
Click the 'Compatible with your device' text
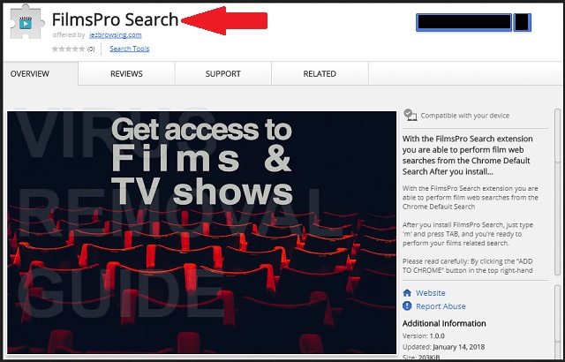coord(465,116)
